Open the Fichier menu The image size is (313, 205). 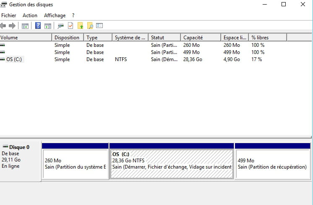(x=9, y=15)
